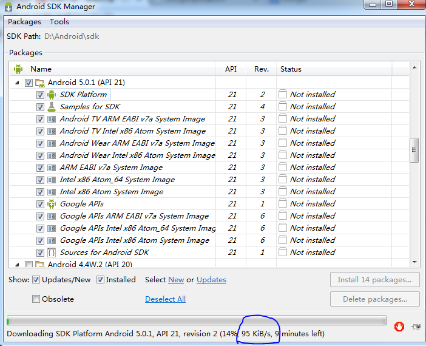Viewport: 426px width, 346px height.
Task: Click the Google APIs robot icon
Action: (x=52, y=204)
